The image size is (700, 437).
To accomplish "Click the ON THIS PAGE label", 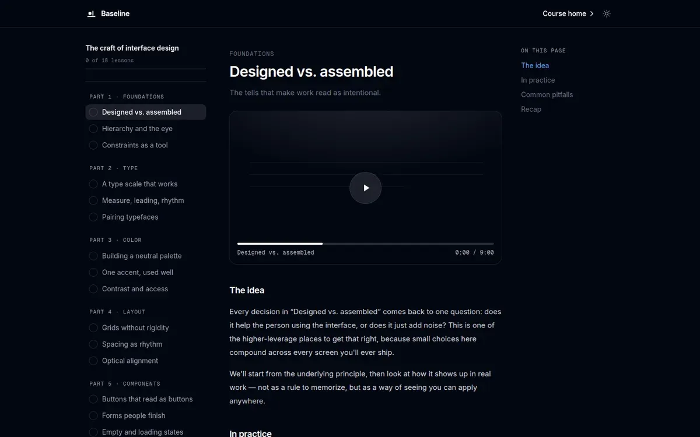I will [x=543, y=51].
